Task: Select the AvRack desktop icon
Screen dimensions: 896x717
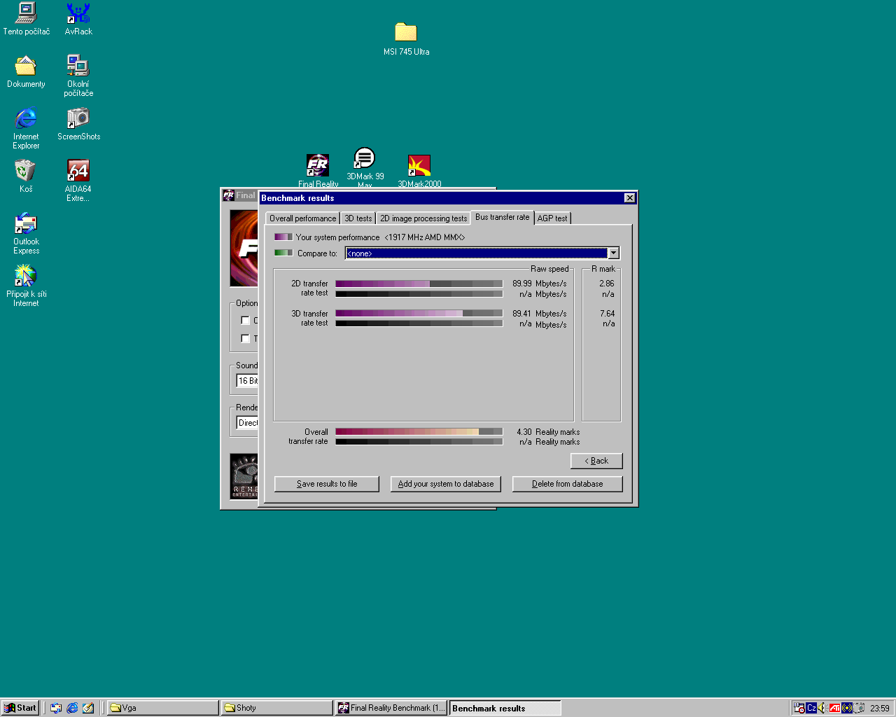Action: [78, 13]
